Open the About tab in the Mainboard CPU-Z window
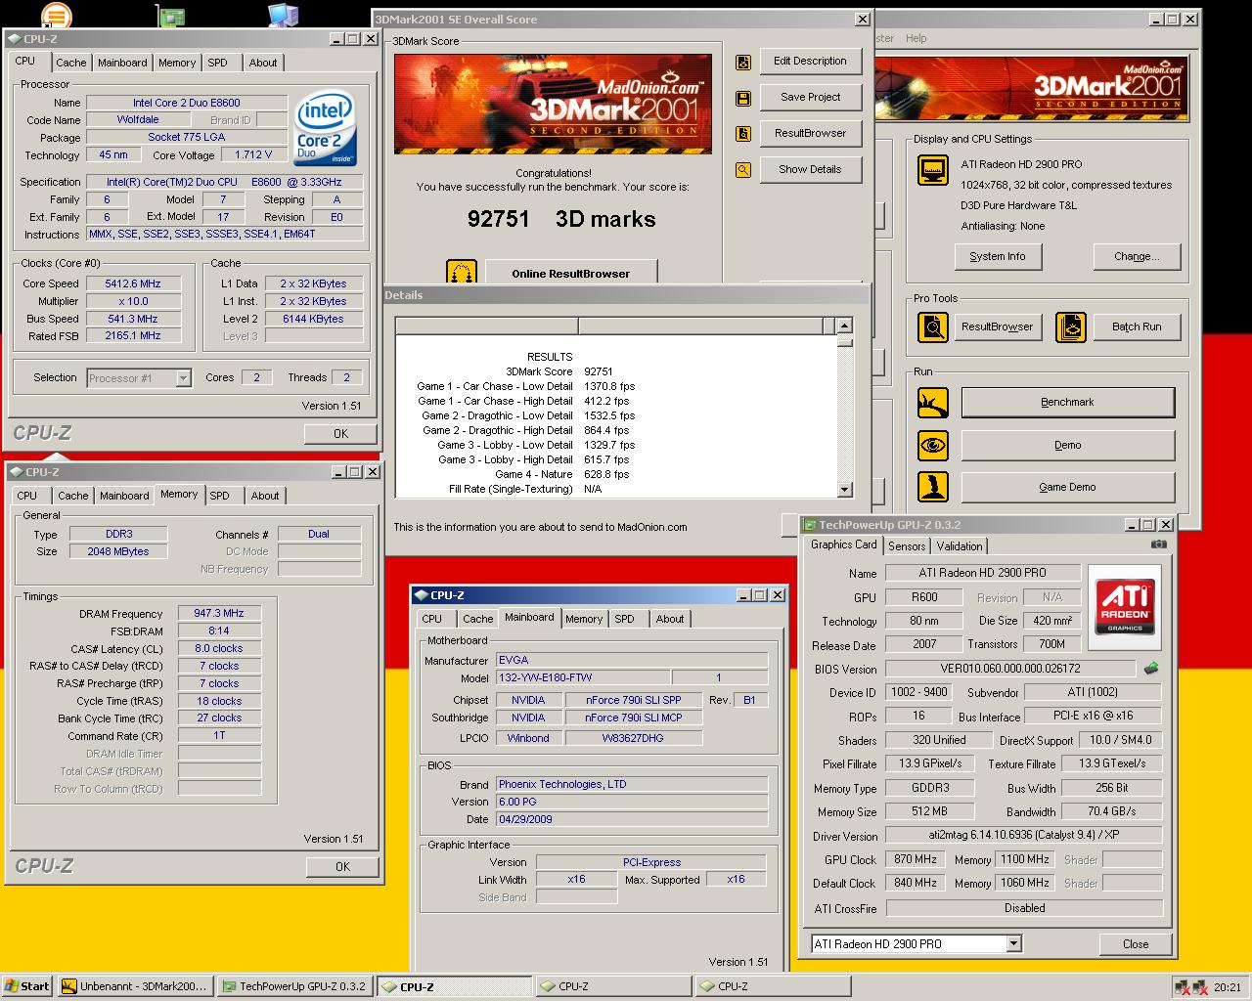Viewport: 1252px width, 1001px height. click(x=670, y=619)
